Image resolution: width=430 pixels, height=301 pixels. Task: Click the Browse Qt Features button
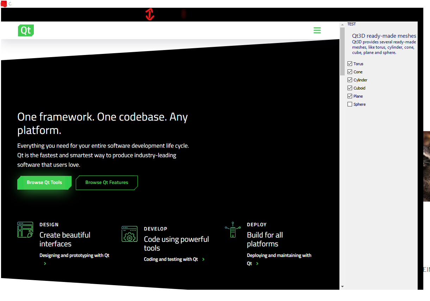(x=107, y=183)
